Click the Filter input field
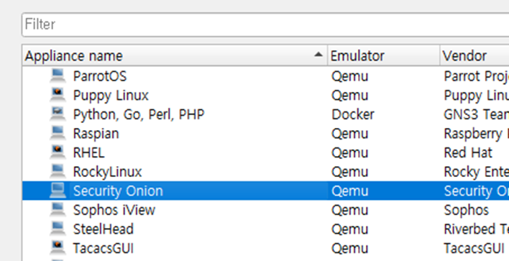509x261 pixels. [265, 24]
